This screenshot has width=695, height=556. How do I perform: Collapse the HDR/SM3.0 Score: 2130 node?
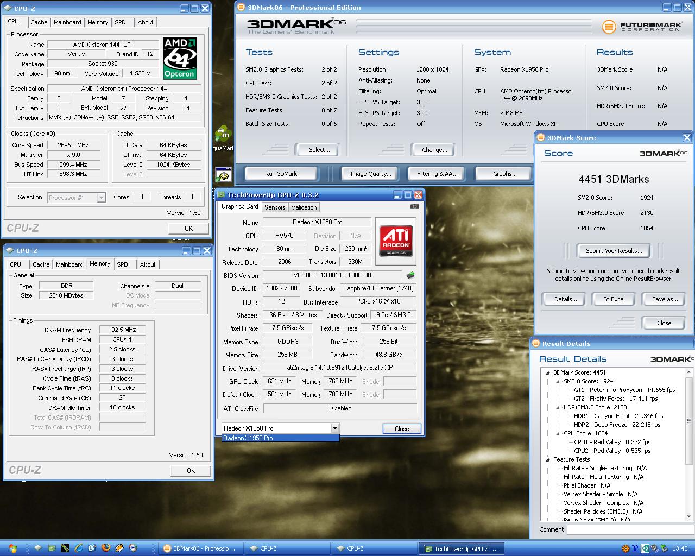(558, 407)
